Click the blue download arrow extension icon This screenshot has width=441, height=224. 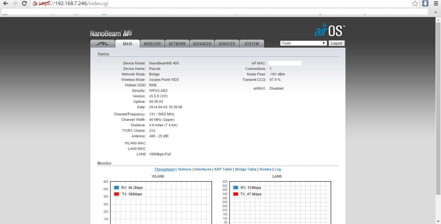[426, 4]
